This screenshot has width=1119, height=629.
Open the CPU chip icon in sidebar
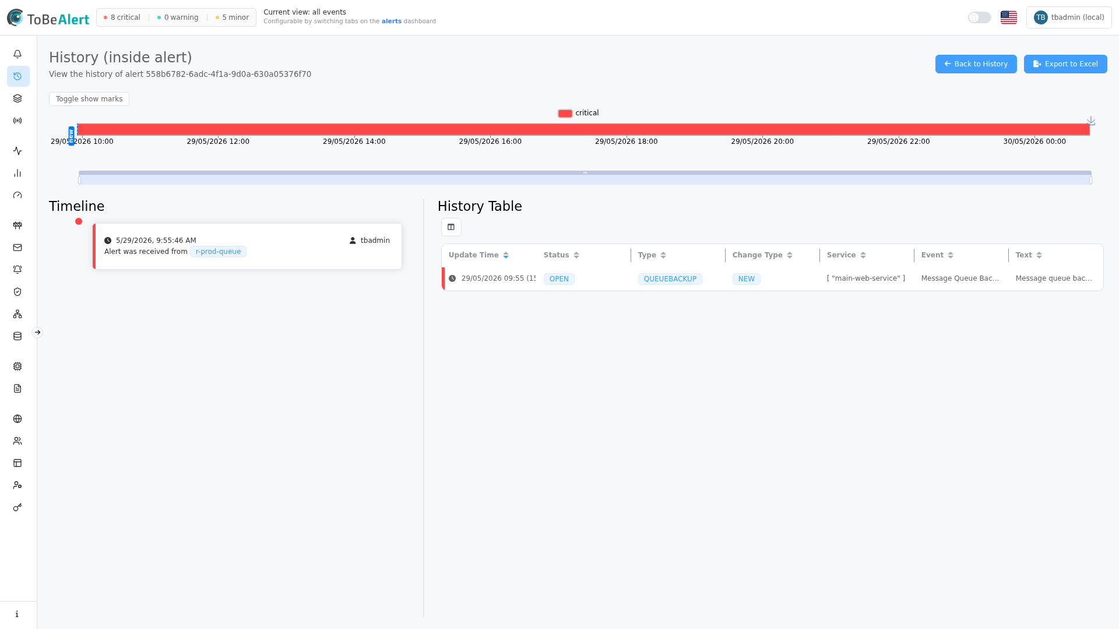coord(17,366)
